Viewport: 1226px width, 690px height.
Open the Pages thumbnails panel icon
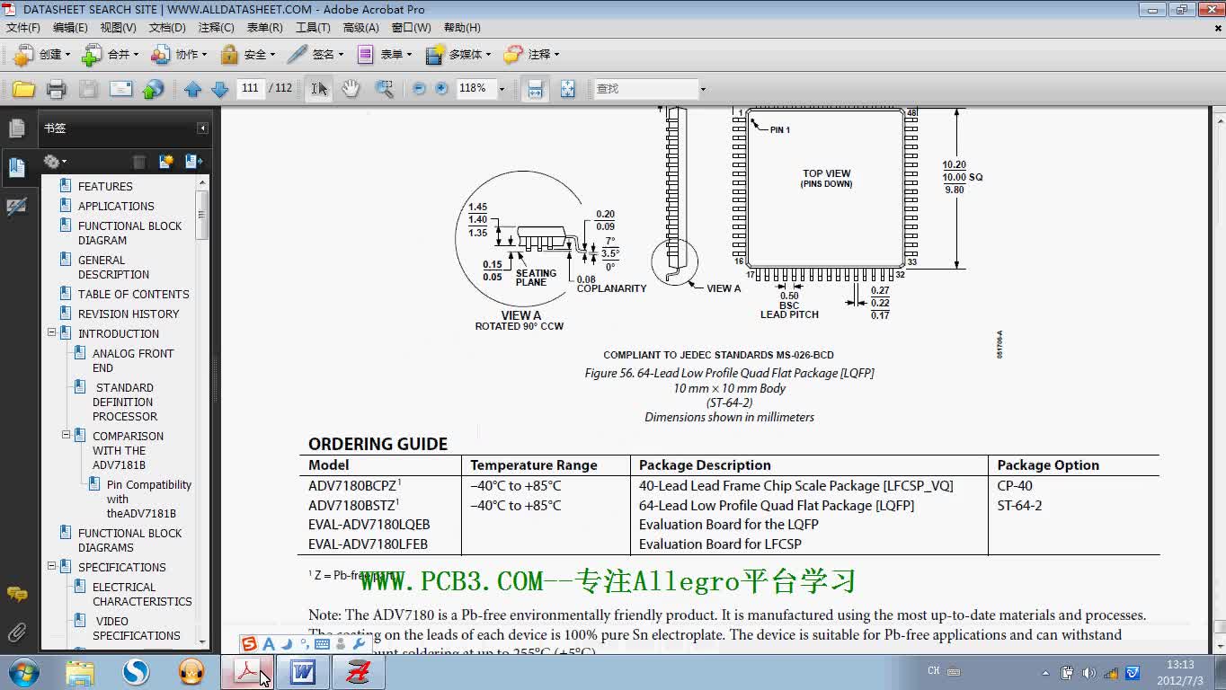pos(16,128)
